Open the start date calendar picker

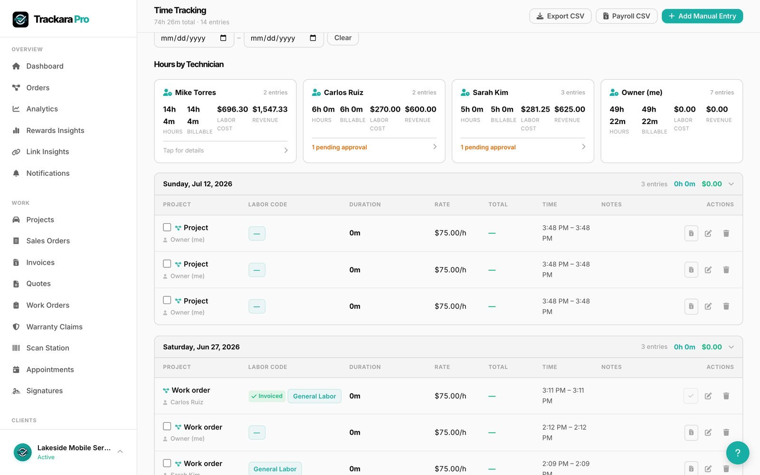click(x=223, y=38)
